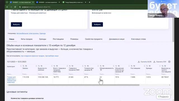Click the sort icon above Выручка по заказам

(39, 66)
